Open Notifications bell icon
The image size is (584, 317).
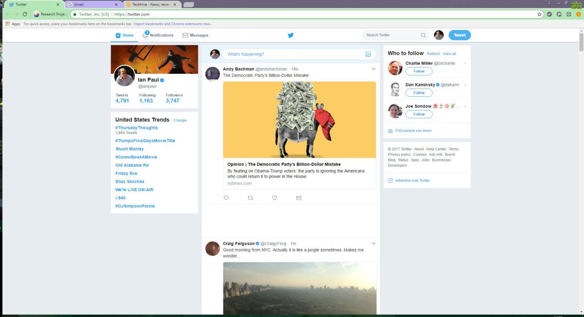tap(146, 35)
